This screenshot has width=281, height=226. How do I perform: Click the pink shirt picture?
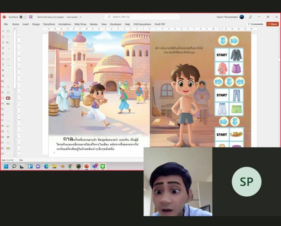pos(222,68)
